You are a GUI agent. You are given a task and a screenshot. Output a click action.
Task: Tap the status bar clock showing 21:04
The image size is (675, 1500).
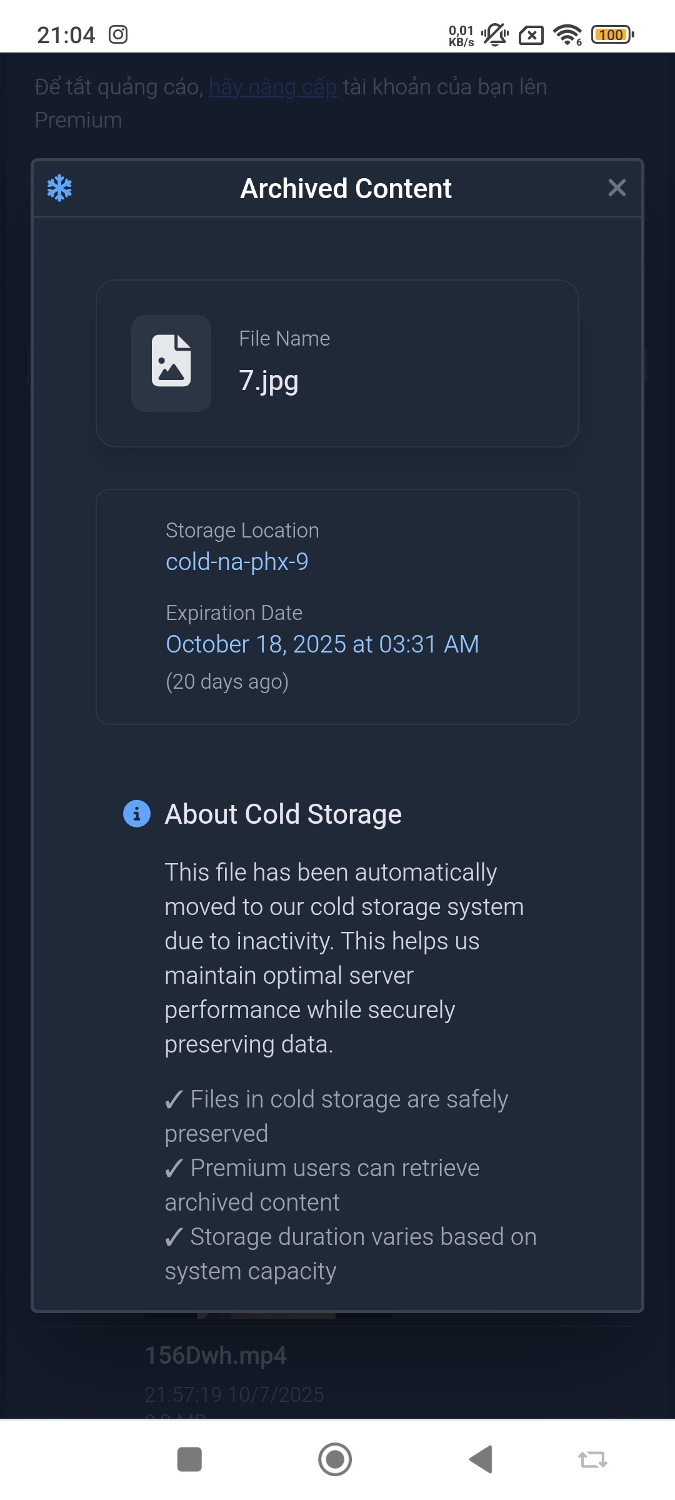66,35
